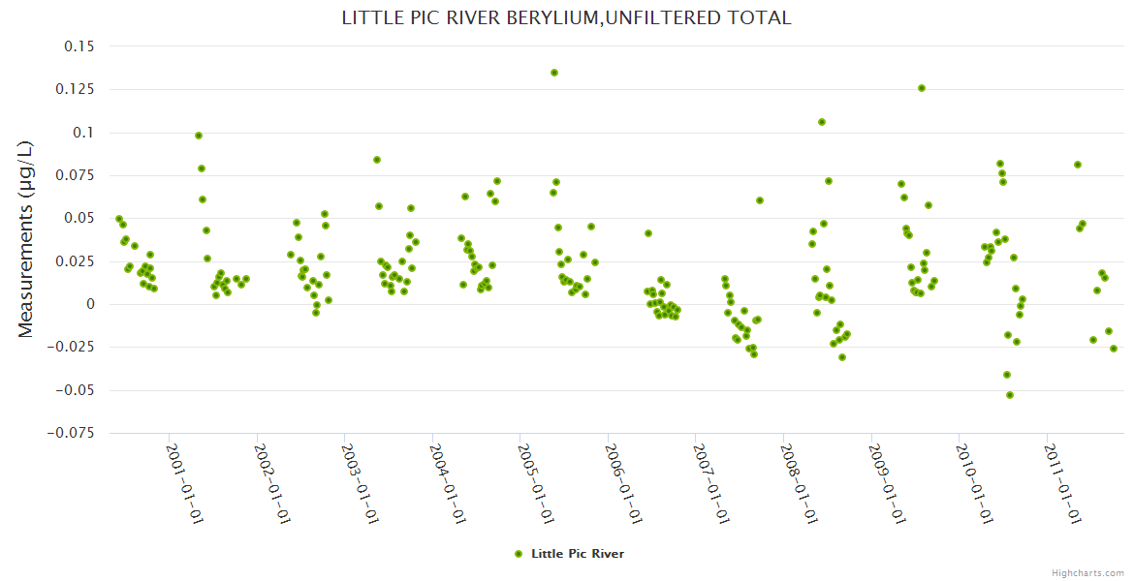Click the 2001 peak point near 0.1
The width and height of the screenshot is (1134, 581).
coord(199,136)
